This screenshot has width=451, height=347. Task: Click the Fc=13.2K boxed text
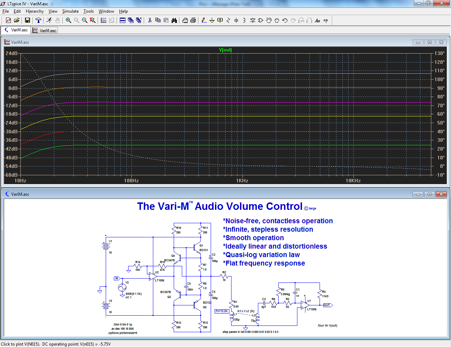coord(222,311)
